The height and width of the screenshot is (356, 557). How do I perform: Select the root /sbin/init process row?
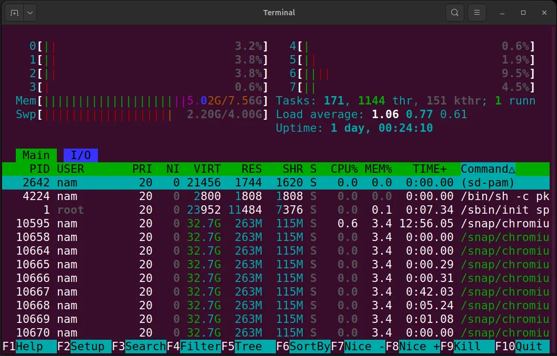[x=276, y=210]
